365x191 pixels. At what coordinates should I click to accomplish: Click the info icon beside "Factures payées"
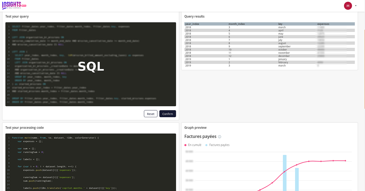click(220, 137)
